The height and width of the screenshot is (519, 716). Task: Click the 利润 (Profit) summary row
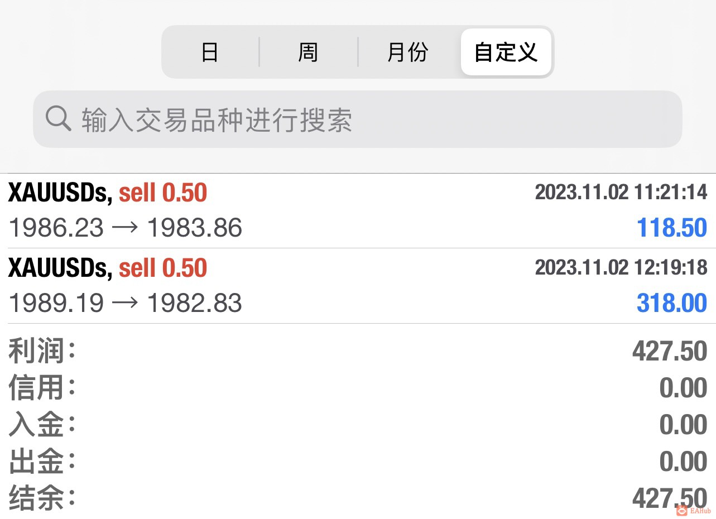[357, 352]
